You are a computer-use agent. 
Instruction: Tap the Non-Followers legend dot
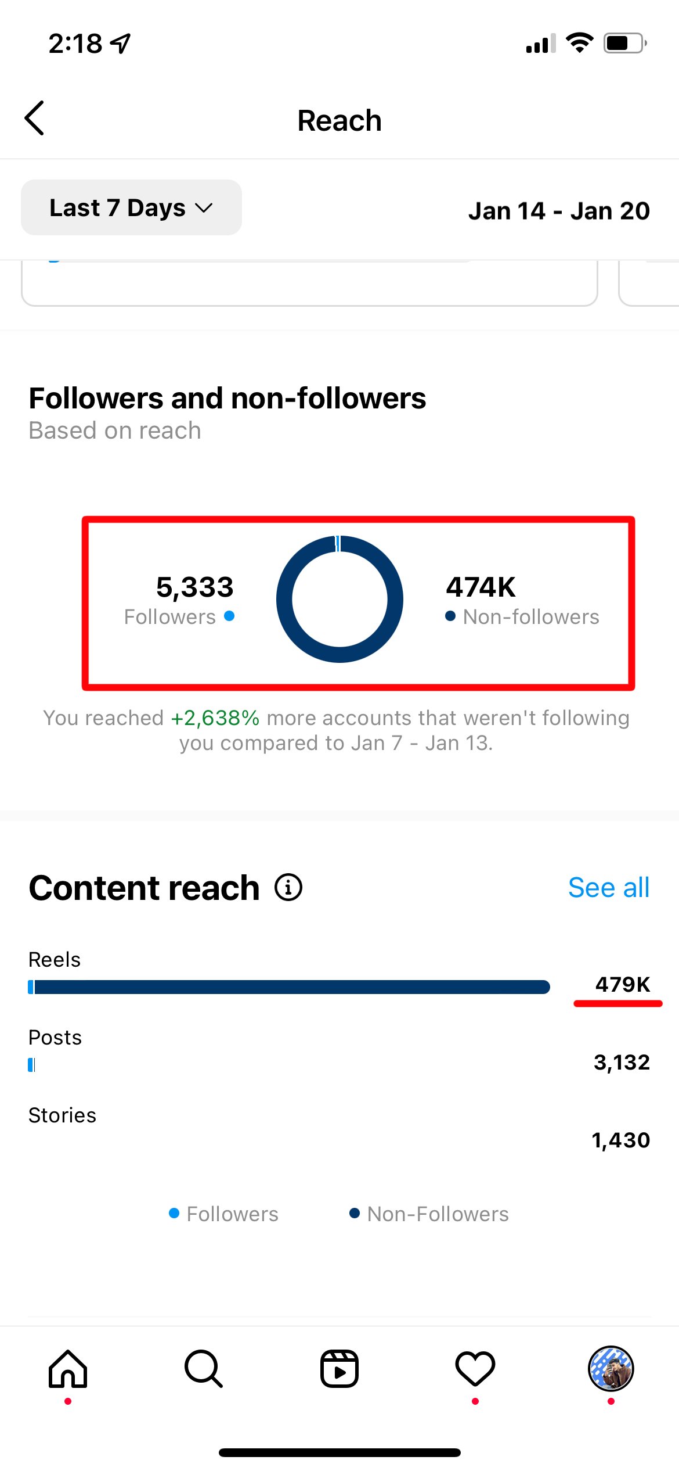tap(355, 1214)
